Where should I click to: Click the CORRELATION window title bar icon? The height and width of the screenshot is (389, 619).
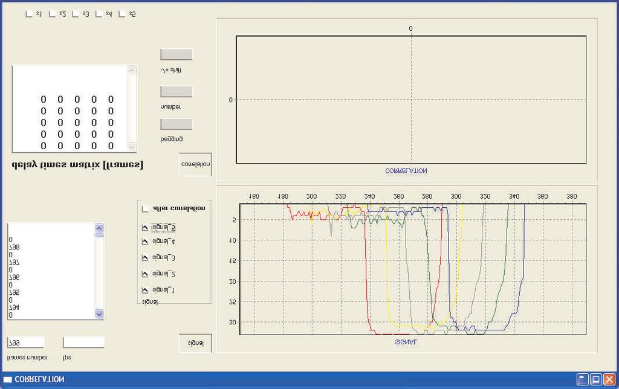click(7, 379)
